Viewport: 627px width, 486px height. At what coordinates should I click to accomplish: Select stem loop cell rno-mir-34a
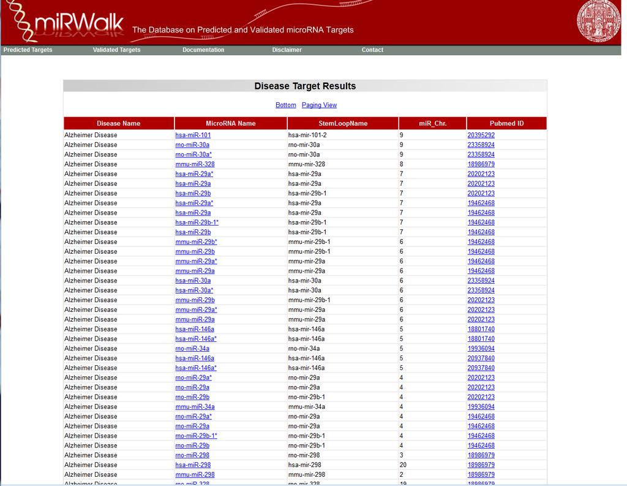(x=304, y=348)
